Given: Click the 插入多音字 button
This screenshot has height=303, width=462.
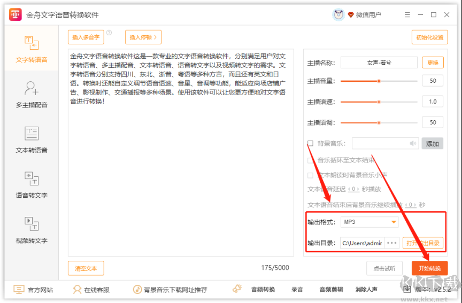Looking at the screenshot, I should point(86,37).
